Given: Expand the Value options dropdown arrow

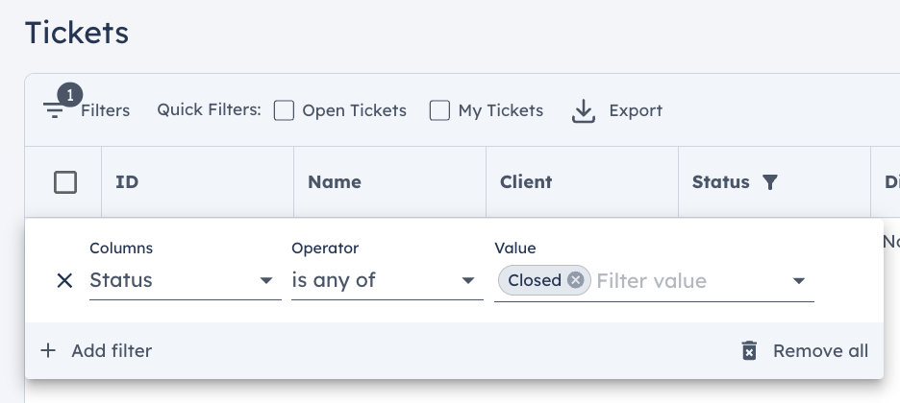Looking at the screenshot, I should (798, 280).
